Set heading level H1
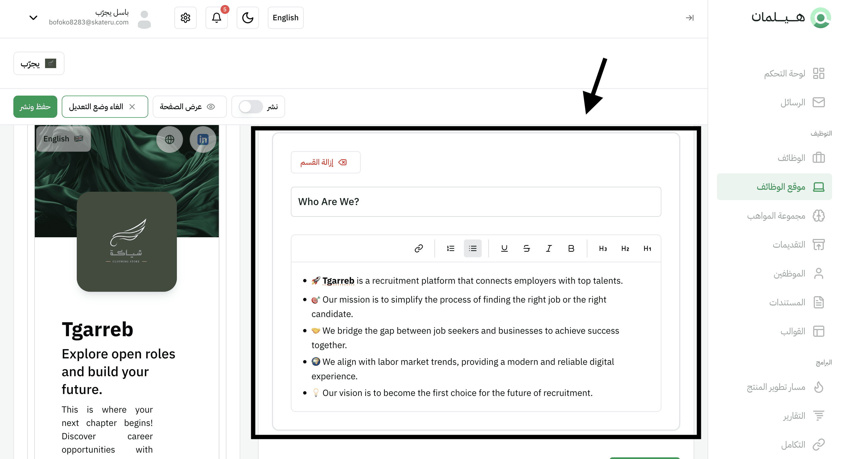 coord(647,249)
